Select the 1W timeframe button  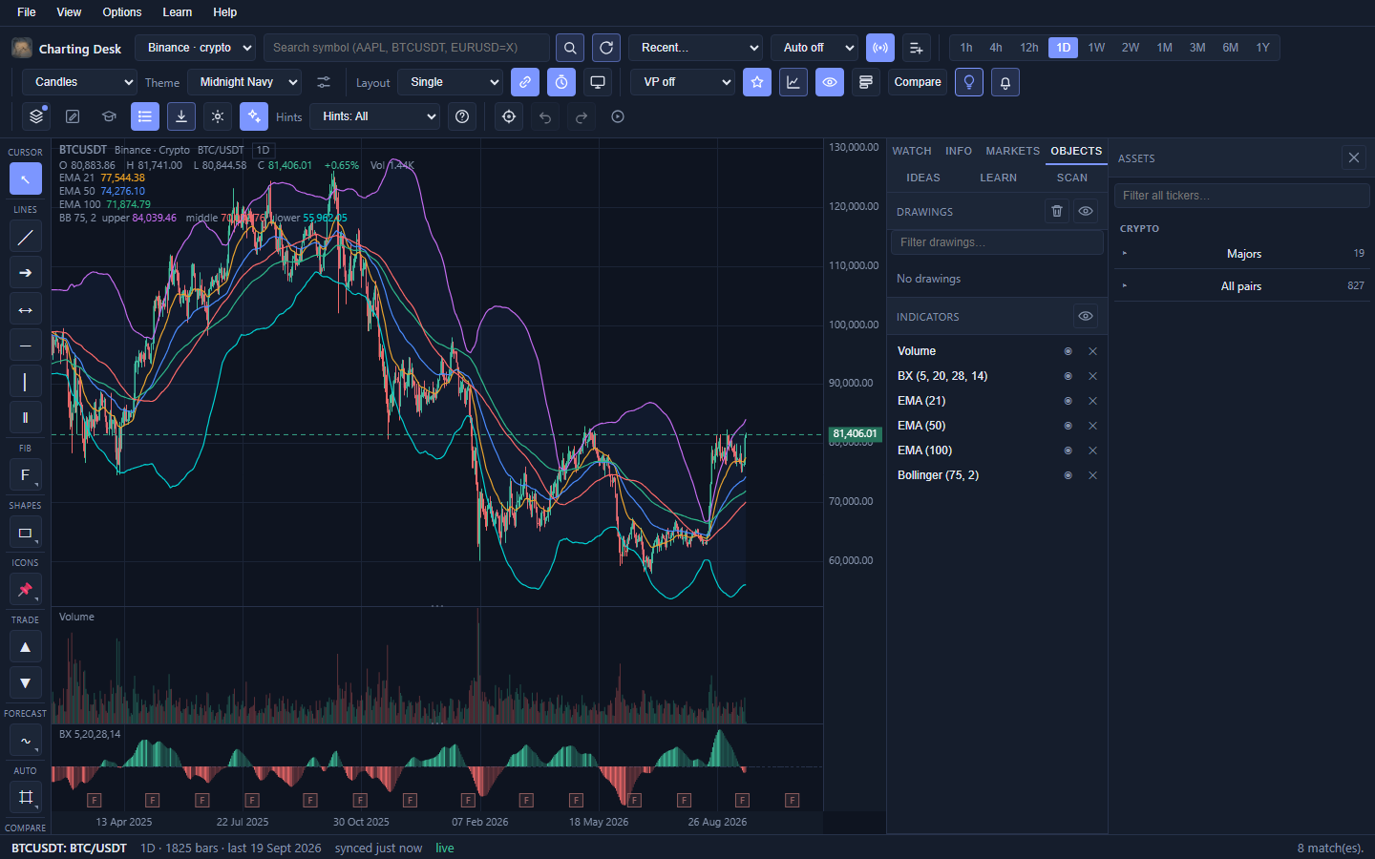(1096, 48)
